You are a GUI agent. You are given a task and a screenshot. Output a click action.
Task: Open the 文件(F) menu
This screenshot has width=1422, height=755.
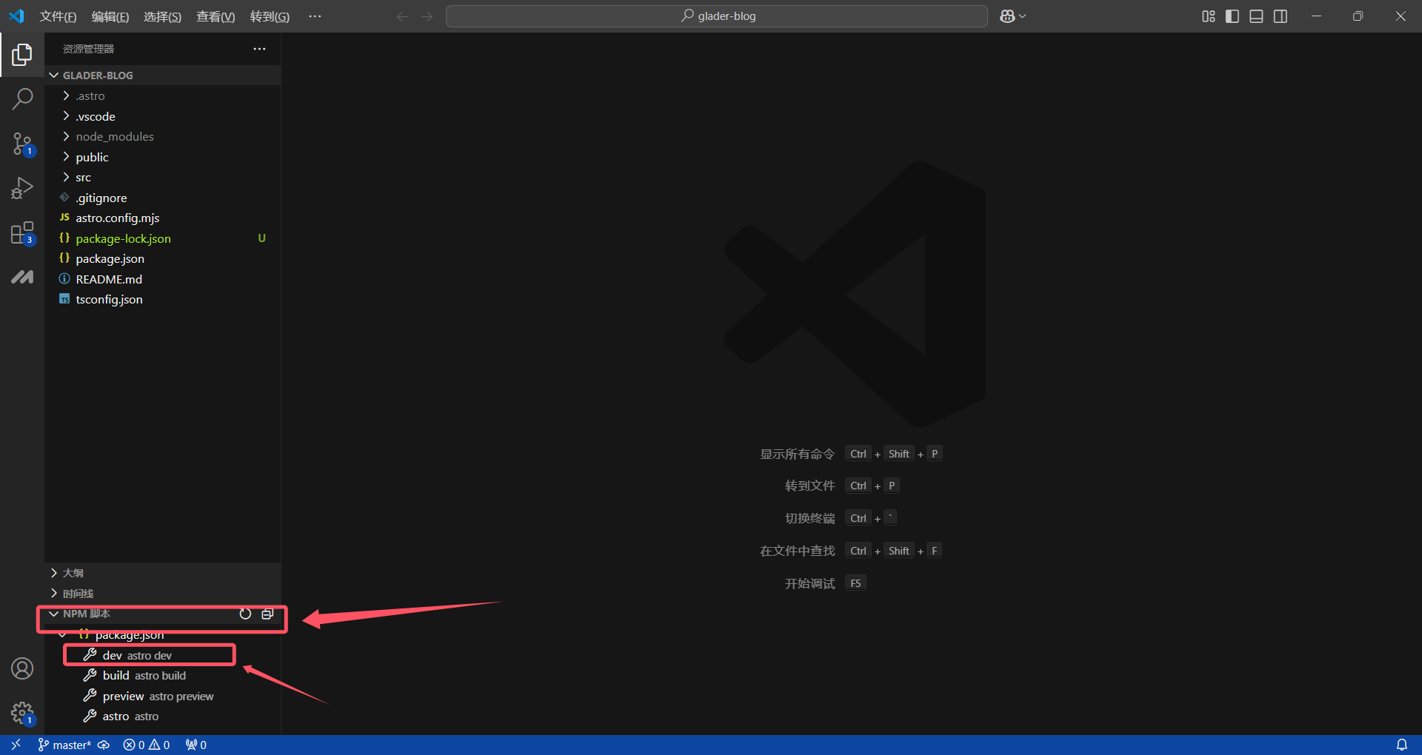point(58,16)
